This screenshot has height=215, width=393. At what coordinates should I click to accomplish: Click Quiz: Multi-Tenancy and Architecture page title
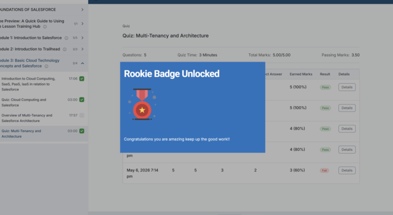tap(165, 36)
